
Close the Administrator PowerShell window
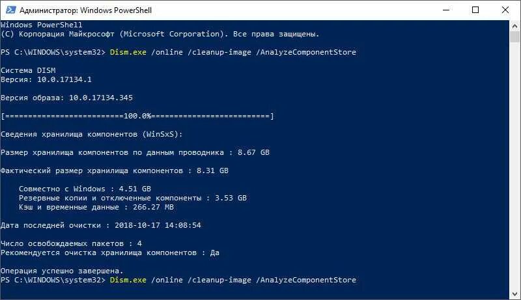[505, 10]
